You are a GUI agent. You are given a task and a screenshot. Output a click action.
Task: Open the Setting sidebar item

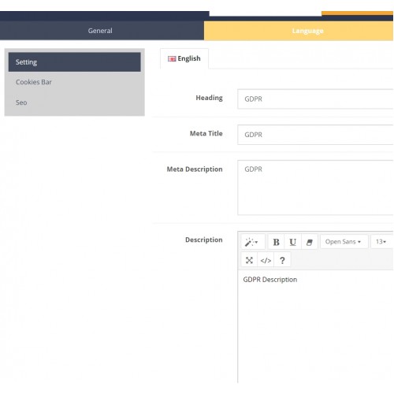75,62
